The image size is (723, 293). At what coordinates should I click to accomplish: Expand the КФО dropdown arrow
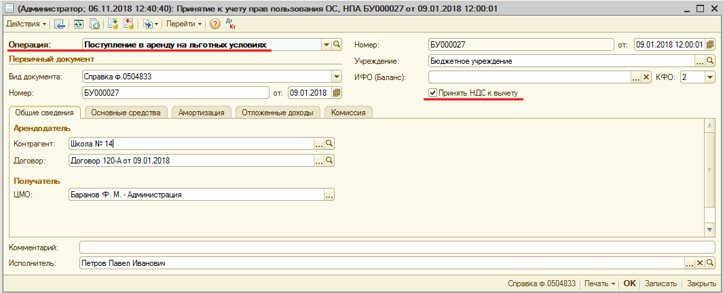pyautogui.click(x=709, y=77)
